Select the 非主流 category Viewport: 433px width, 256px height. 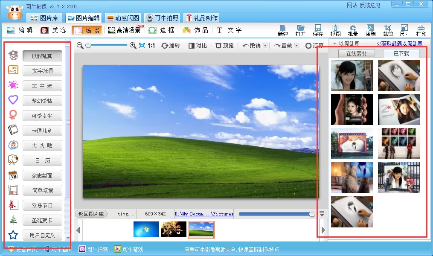tap(42, 86)
